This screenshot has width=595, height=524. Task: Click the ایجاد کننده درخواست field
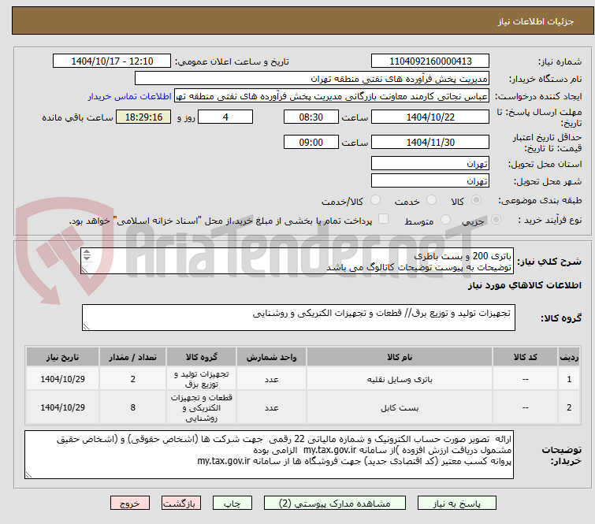pos(332,96)
